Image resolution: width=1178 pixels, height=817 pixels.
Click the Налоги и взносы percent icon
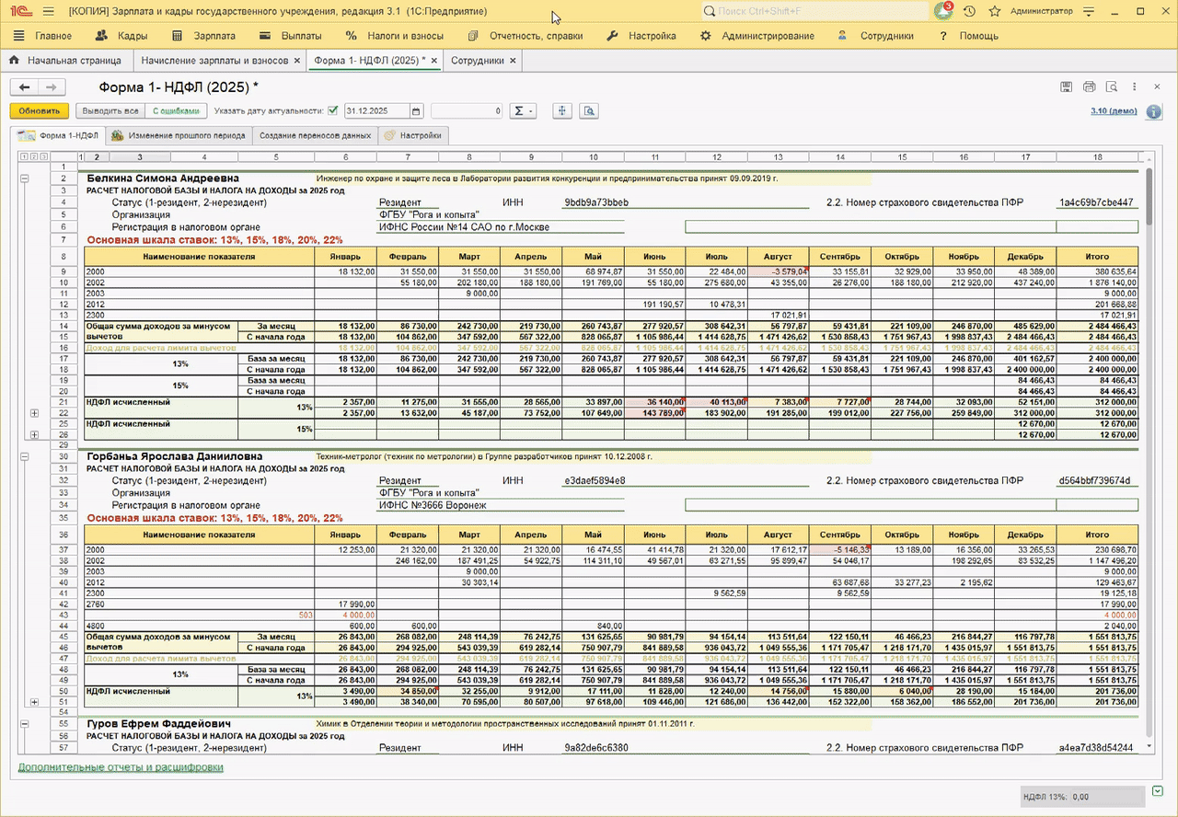(x=351, y=36)
